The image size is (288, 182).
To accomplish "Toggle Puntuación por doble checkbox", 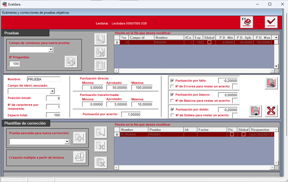I will pos(172,109).
